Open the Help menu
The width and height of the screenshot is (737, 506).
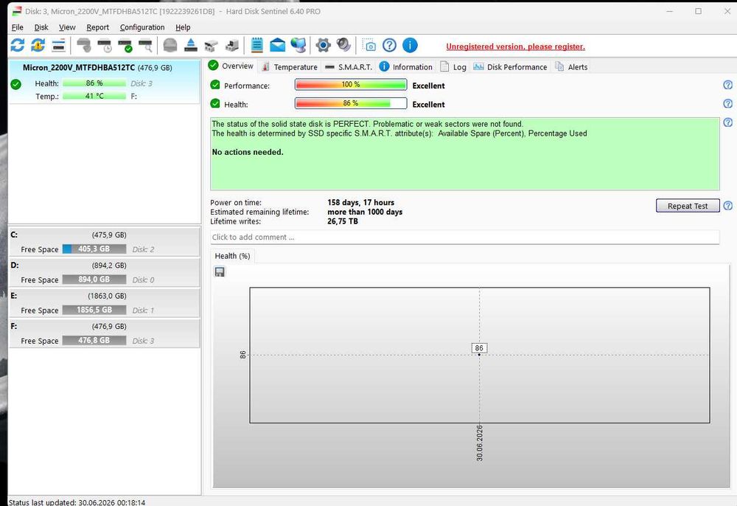(x=183, y=27)
